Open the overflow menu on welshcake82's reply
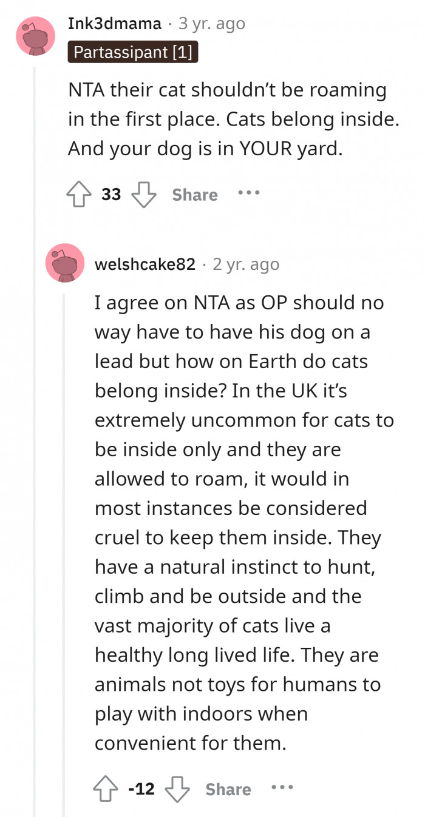The width and height of the screenshot is (425, 817). [283, 788]
